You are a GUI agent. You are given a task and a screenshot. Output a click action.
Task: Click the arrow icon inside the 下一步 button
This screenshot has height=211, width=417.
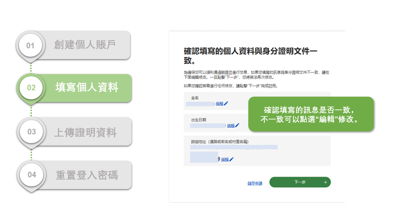[x=325, y=182]
